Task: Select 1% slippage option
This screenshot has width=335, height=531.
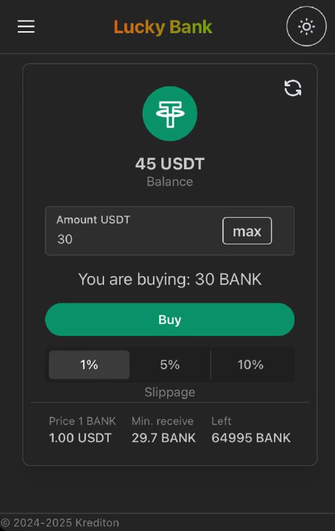Action: pos(89,364)
